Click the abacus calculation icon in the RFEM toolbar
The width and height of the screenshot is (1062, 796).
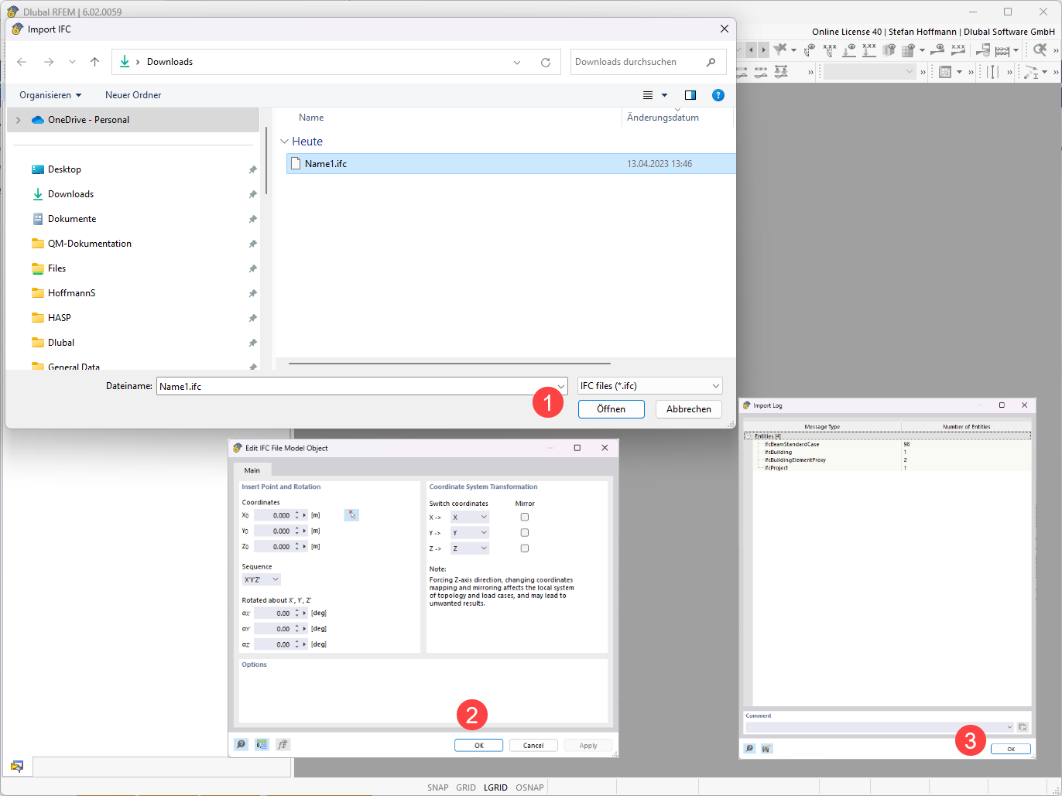coord(1002,50)
